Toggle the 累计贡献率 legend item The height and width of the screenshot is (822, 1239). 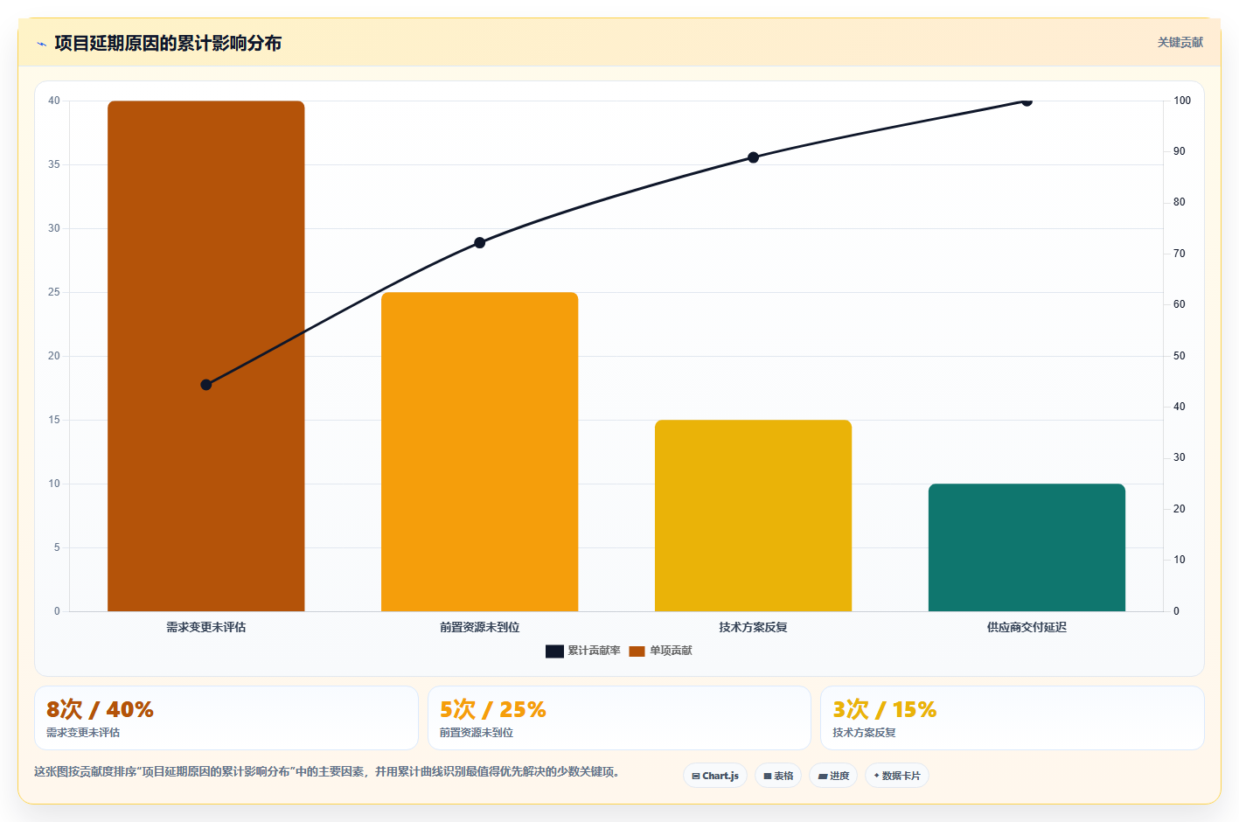pos(582,651)
